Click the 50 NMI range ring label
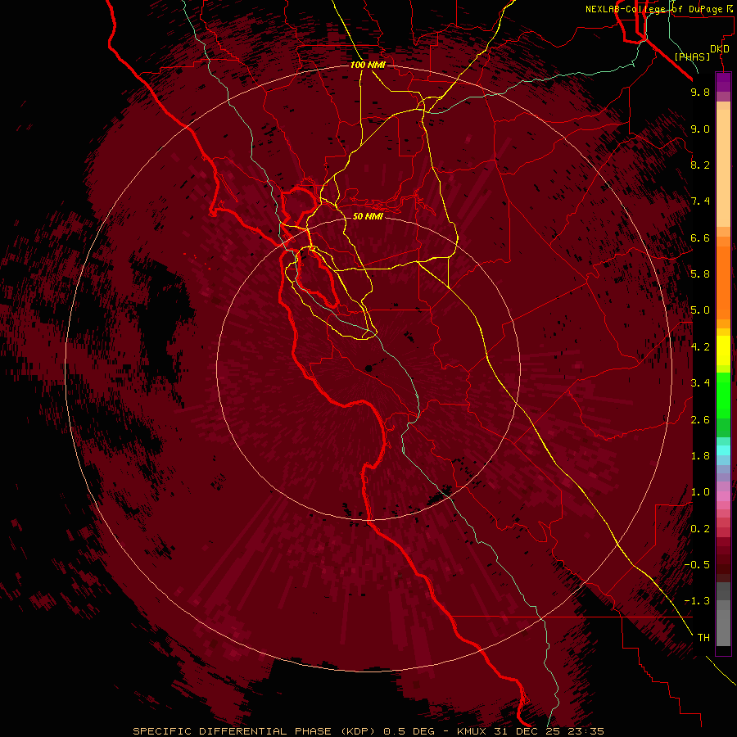737x737 pixels. coord(368,216)
